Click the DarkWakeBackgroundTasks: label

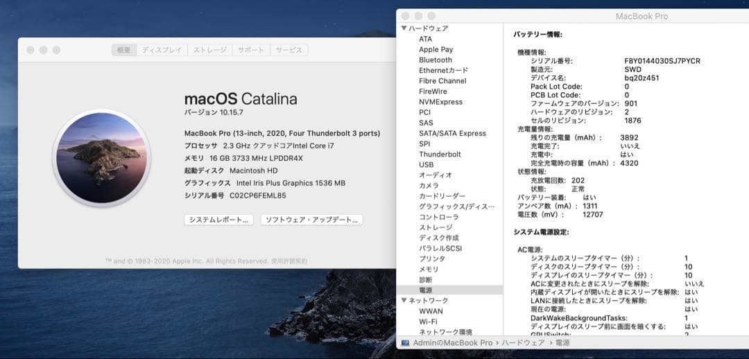(579, 318)
